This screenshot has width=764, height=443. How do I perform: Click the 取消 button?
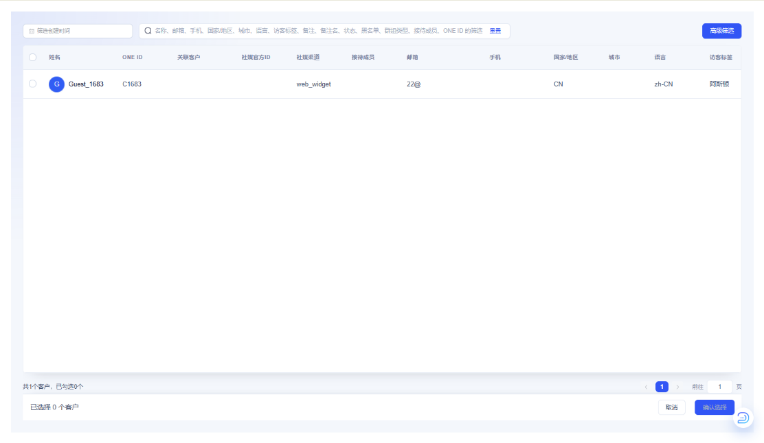click(671, 407)
